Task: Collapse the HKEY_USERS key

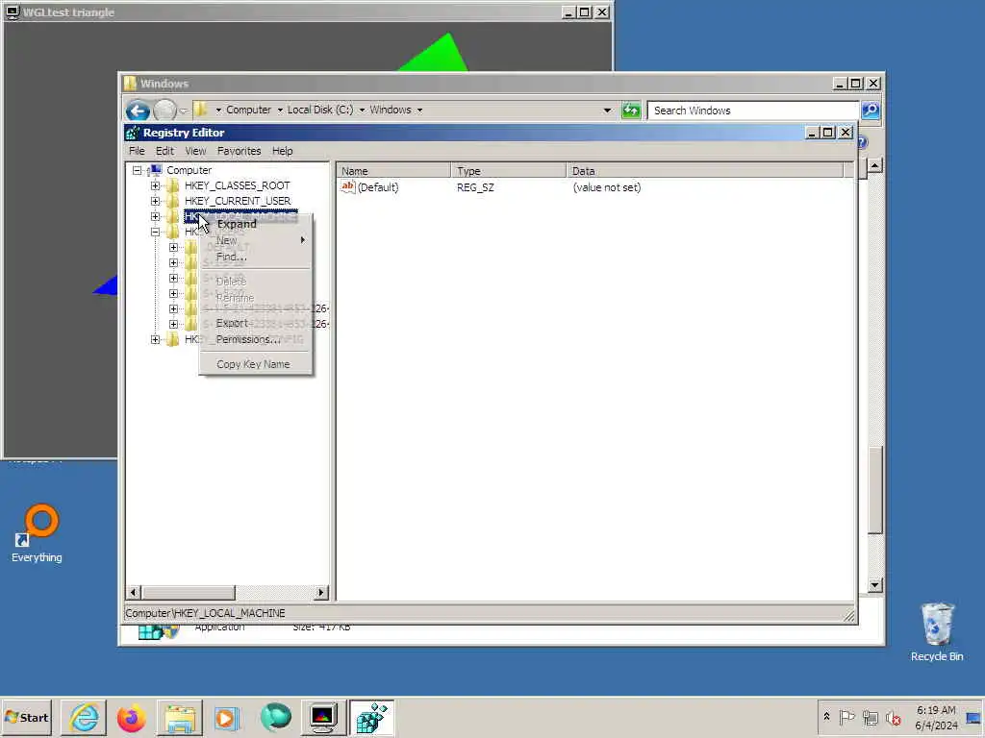Action: pos(155,232)
